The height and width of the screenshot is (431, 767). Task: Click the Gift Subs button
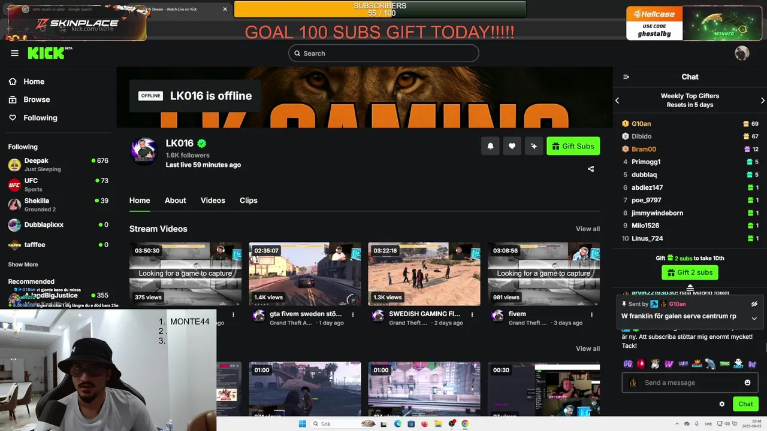pos(573,146)
